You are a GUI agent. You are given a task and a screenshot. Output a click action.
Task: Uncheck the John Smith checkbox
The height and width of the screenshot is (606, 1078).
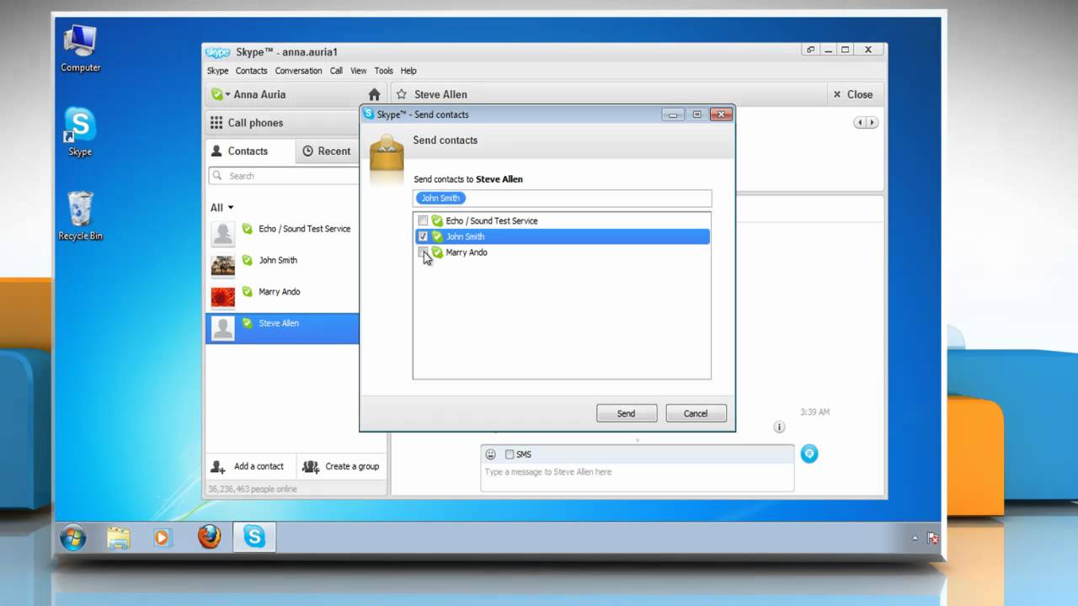pos(423,237)
